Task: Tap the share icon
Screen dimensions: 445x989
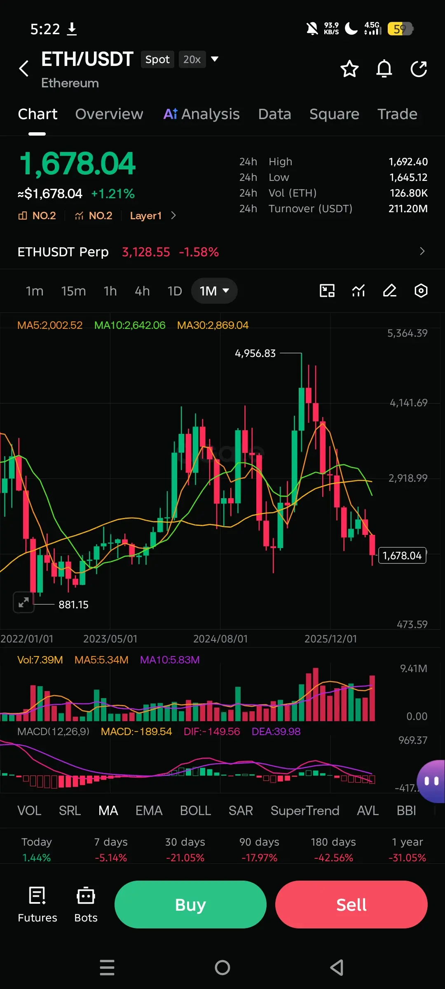Action: click(419, 69)
